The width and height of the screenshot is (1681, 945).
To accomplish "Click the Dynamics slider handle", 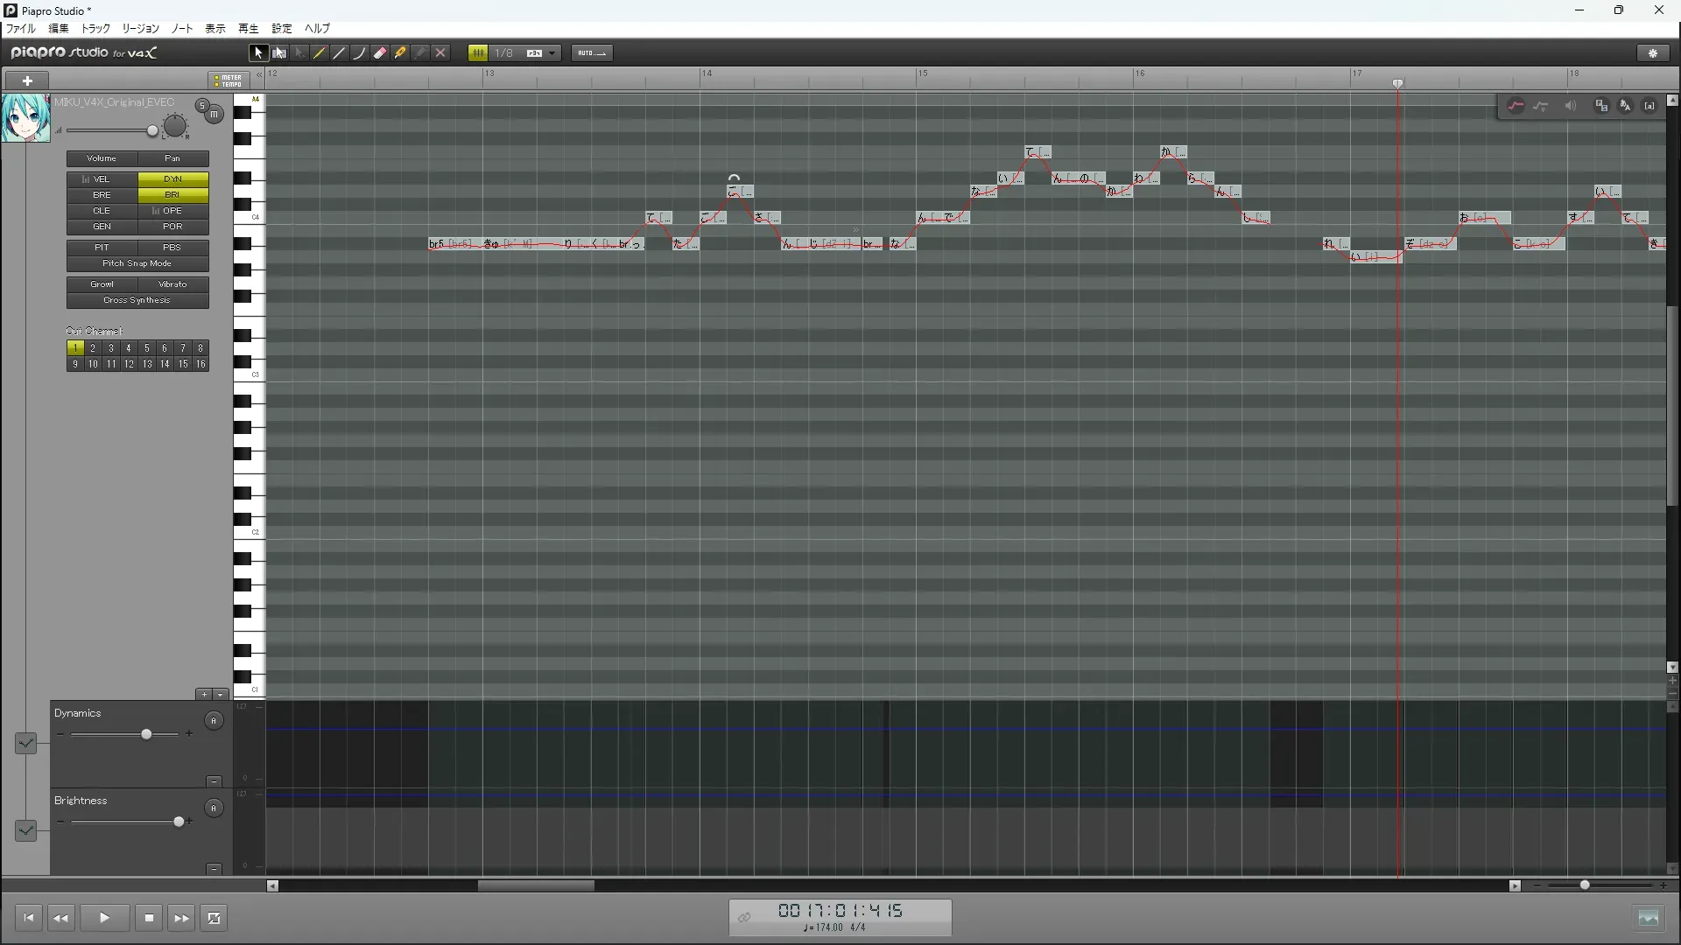I will point(146,734).
